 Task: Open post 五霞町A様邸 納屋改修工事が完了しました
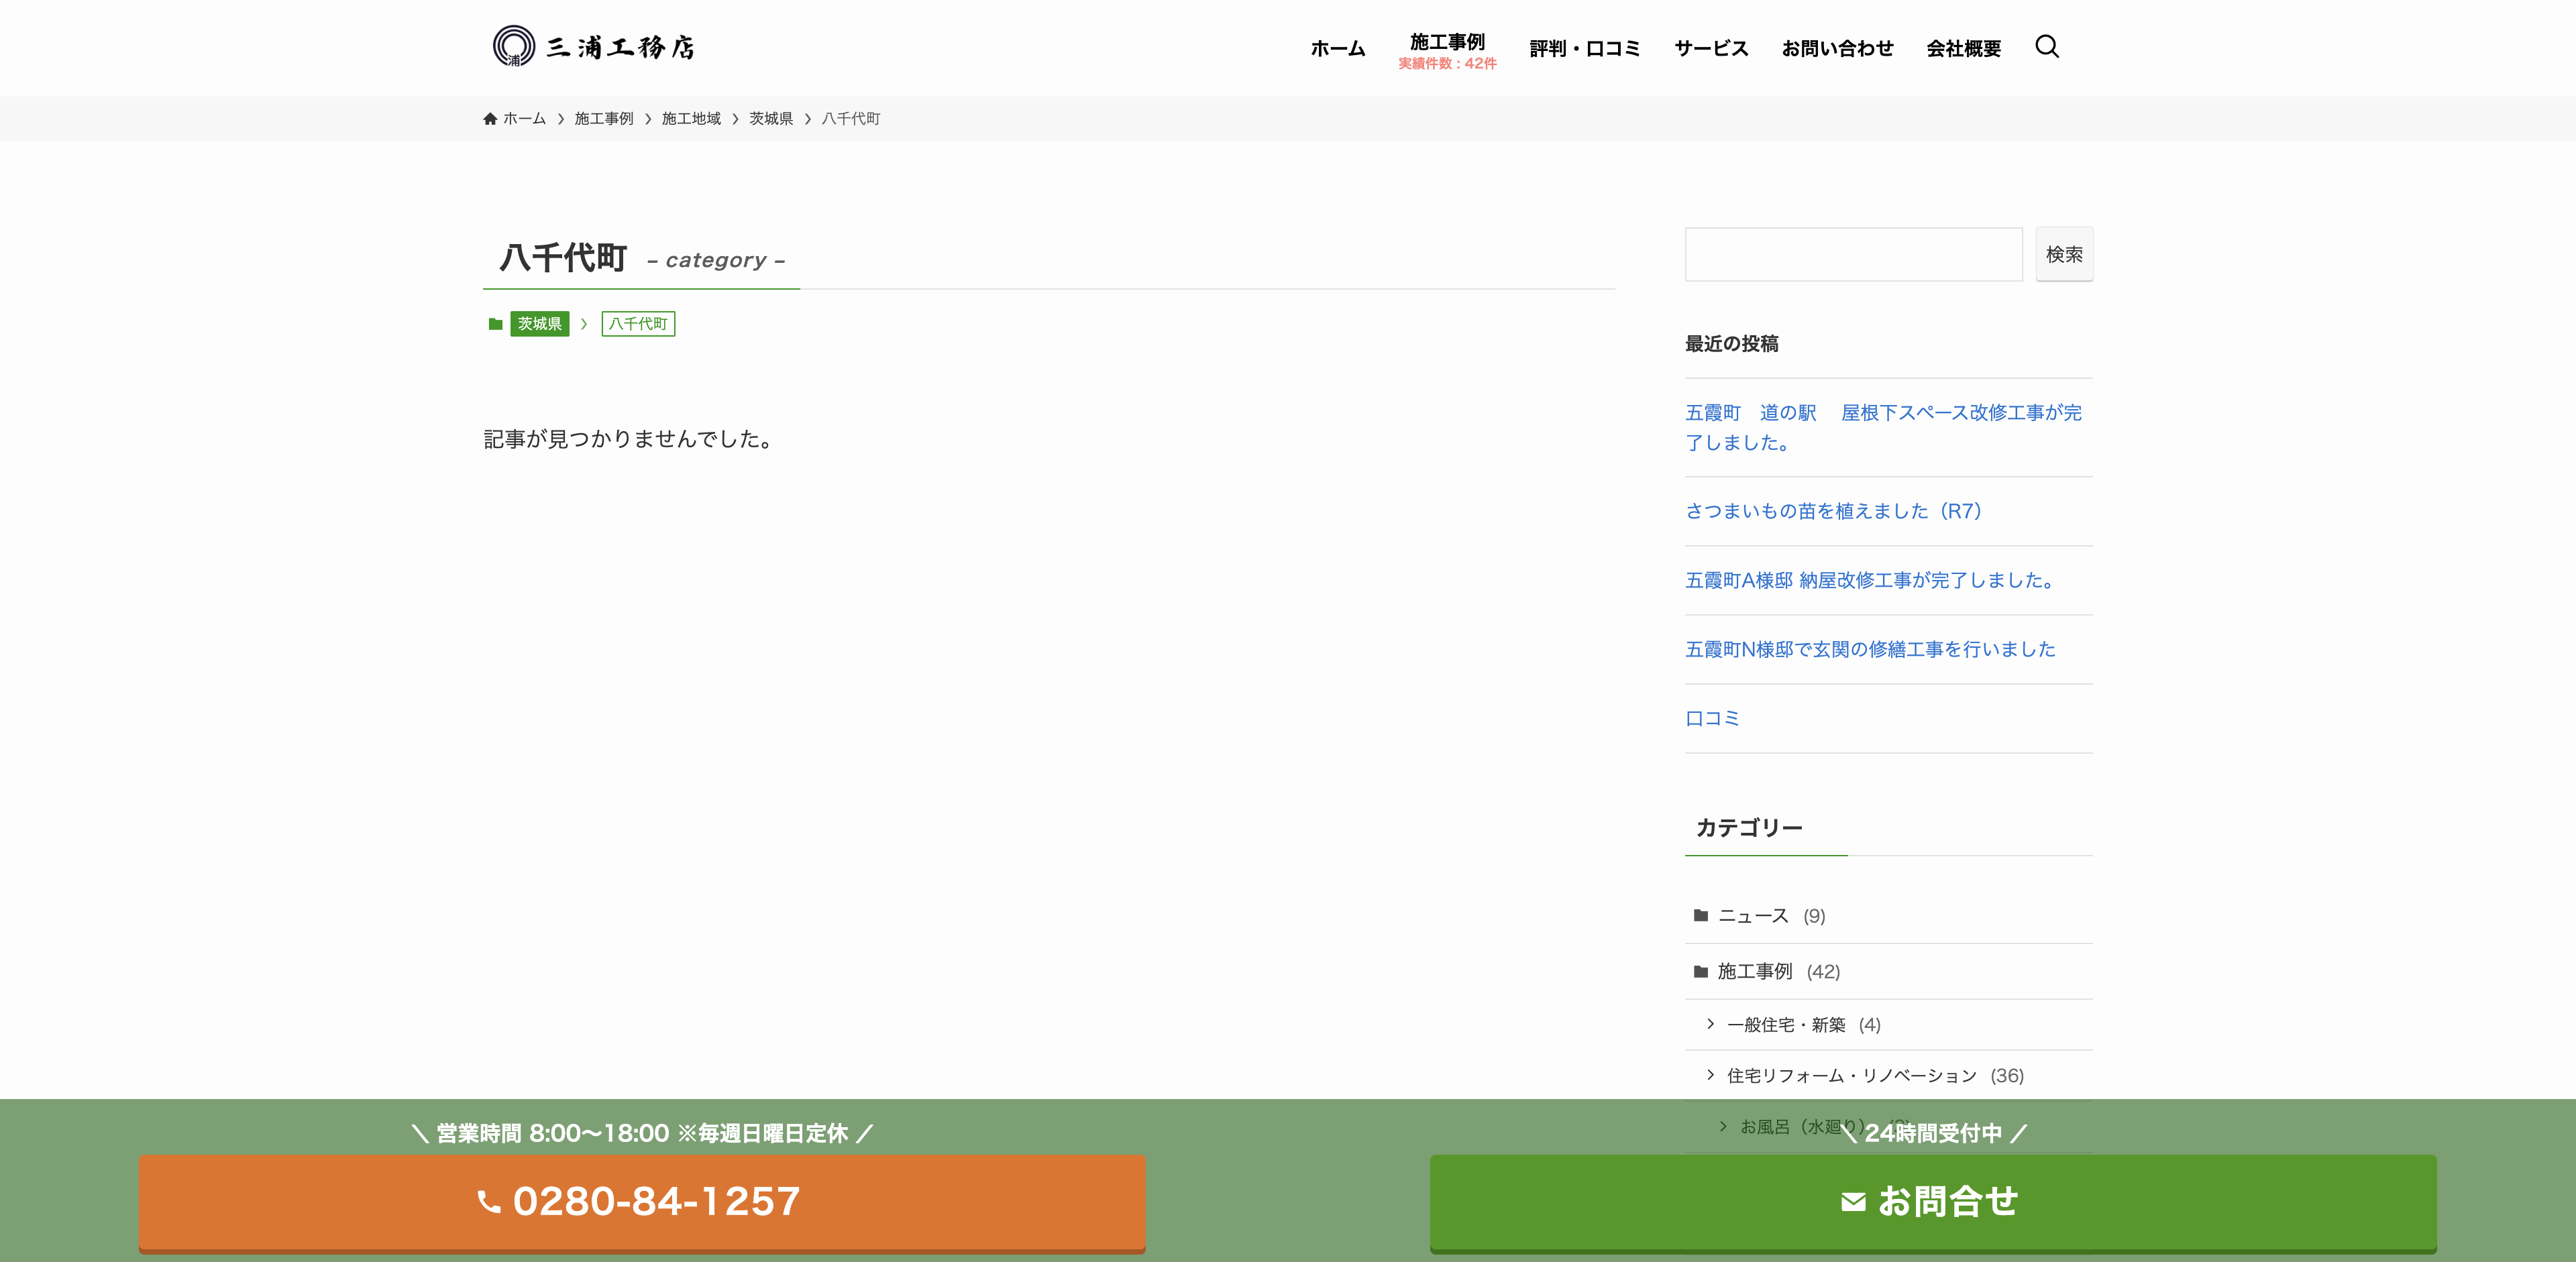(1870, 579)
